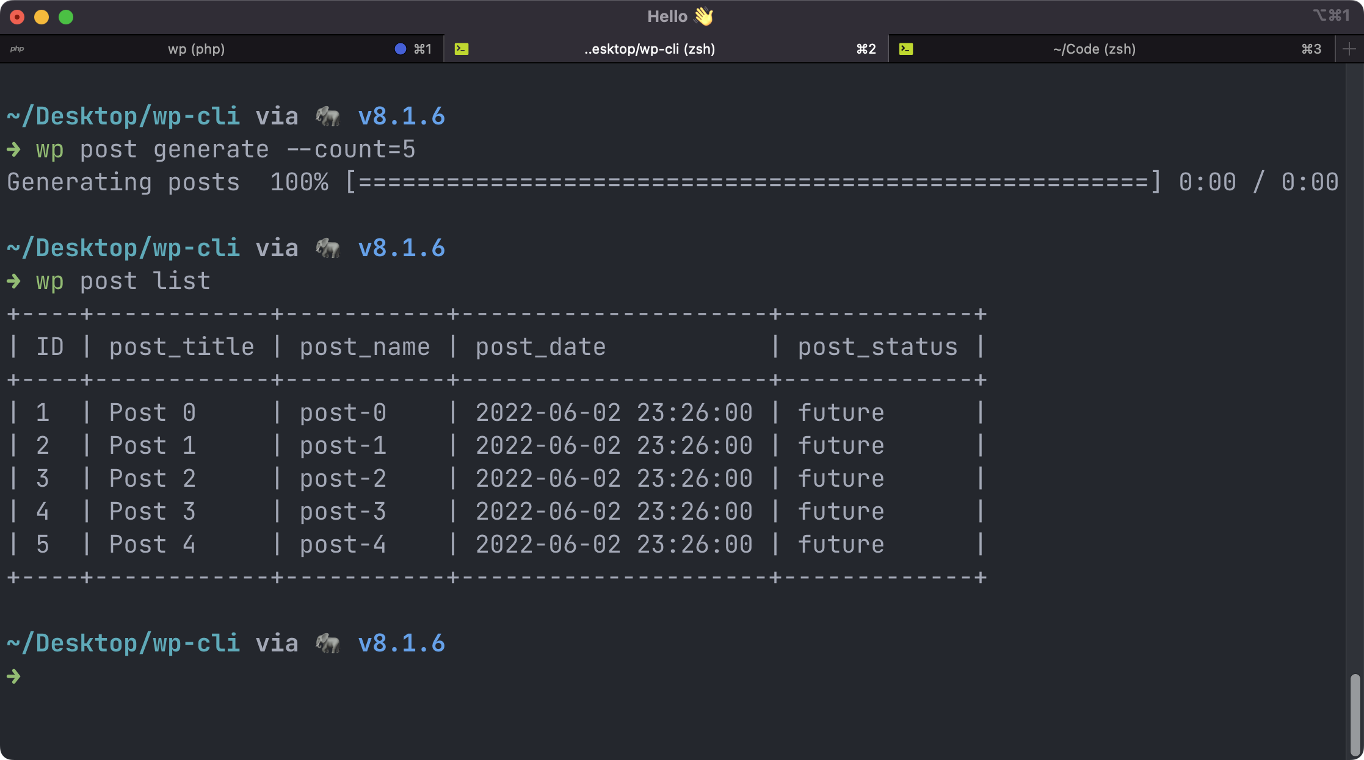Click the vertical scrollbar thumb
Image resolution: width=1364 pixels, height=760 pixels.
pos(1355,714)
